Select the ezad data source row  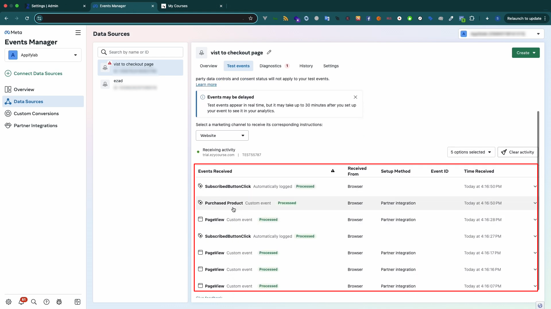click(x=140, y=84)
